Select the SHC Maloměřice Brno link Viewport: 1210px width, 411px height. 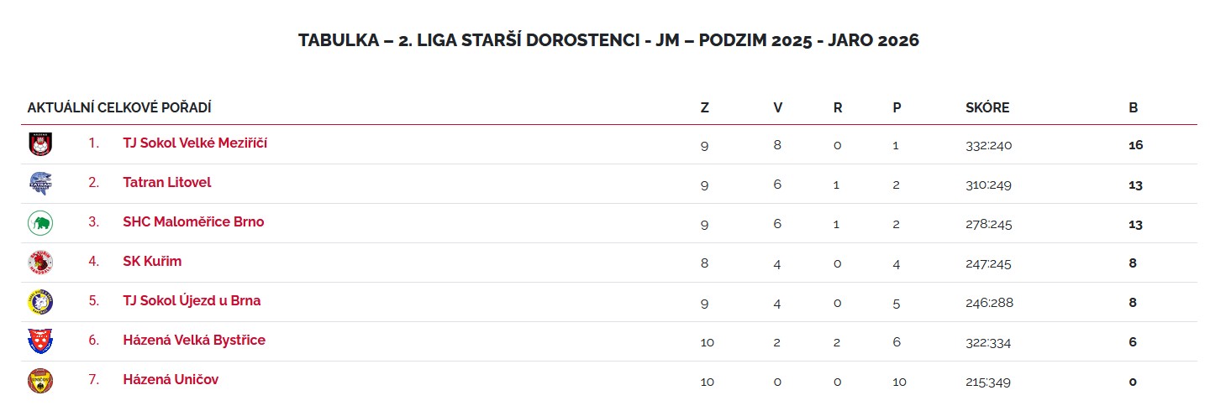click(193, 222)
